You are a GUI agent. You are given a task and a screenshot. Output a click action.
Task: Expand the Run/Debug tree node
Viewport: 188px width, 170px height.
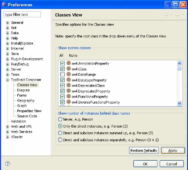[8, 64]
